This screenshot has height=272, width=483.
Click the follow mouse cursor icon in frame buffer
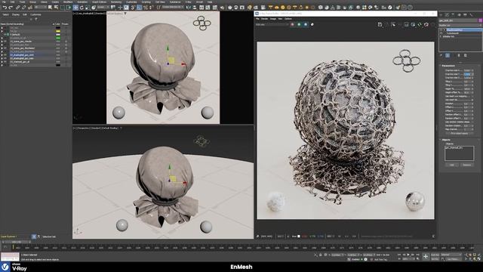tap(393, 24)
